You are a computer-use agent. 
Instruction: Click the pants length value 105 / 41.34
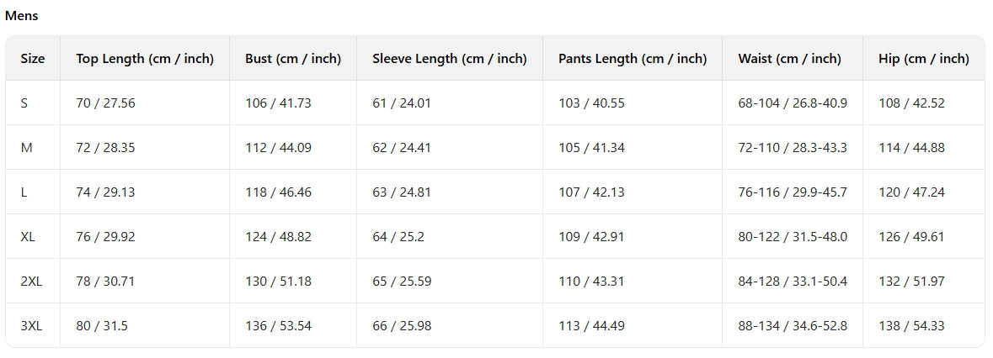(591, 148)
